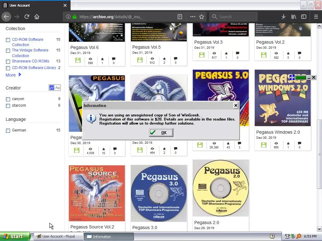The image size is (322, 241).
Task: Open the Downloads arrow icon
Action: 283,17
